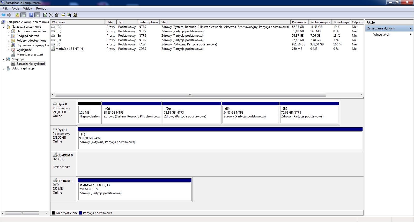Click the Usługi i aplikacje icon
The width and height of the screenshot is (414, 222).
coord(8,68)
